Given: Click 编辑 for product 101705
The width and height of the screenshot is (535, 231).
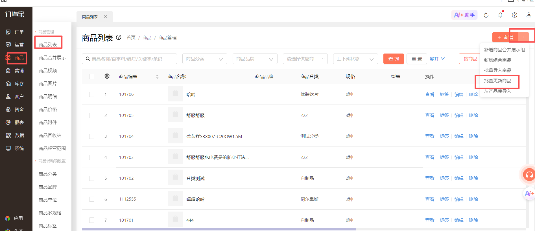Looking at the screenshot, I should coord(459,115).
